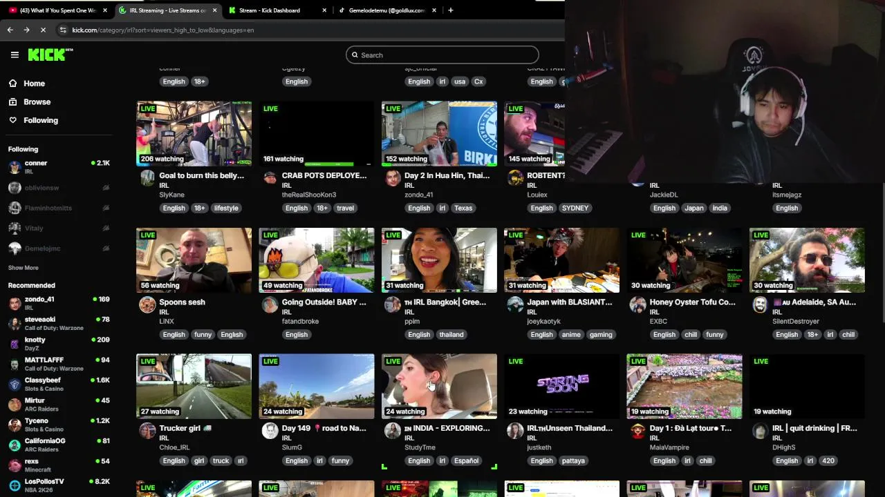Image resolution: width=885 pixels, height=497 pixels.
Task: Select thailand tag under ppim stream
Action: [451, 334]
